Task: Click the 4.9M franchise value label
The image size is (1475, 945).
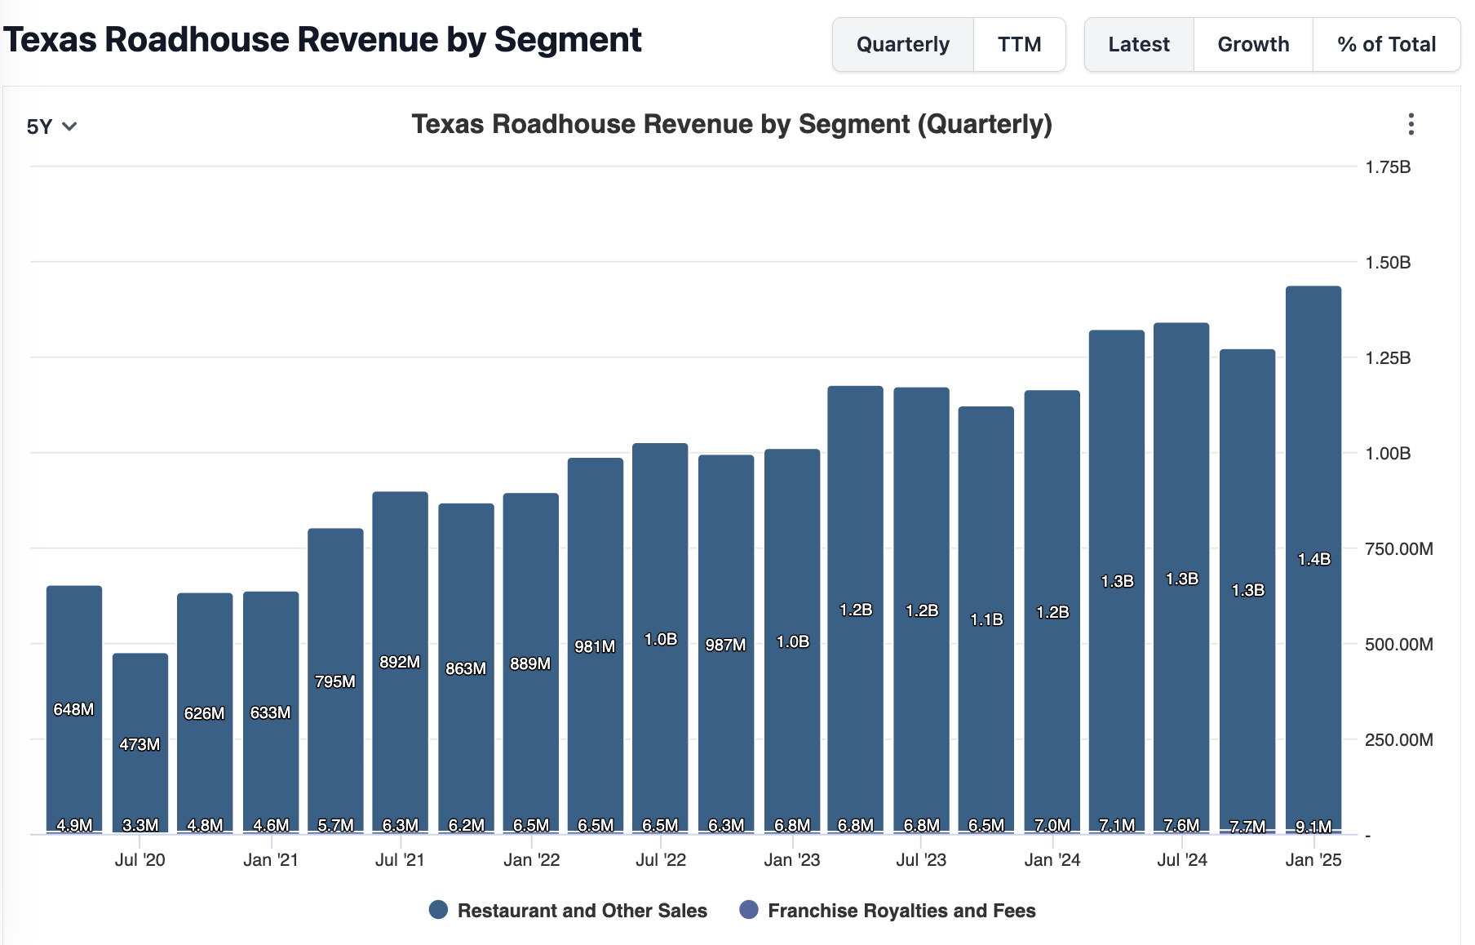Action: click(x=74, y=825)
